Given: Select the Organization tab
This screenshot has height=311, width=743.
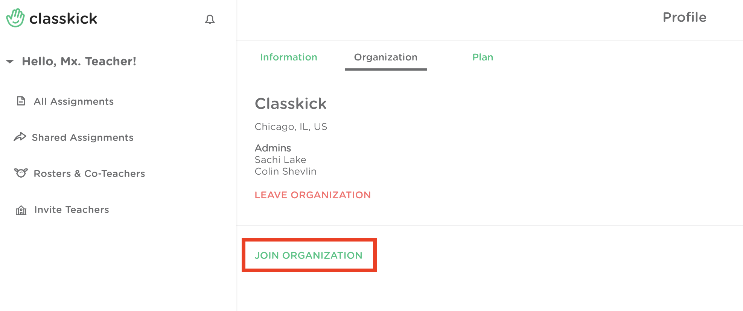Looking at the screenshot, I should click(x=385, y=57).
